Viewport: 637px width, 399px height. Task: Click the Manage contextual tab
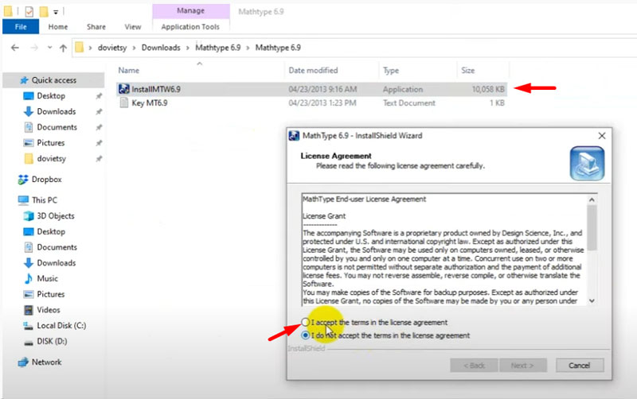pos(191,11)
